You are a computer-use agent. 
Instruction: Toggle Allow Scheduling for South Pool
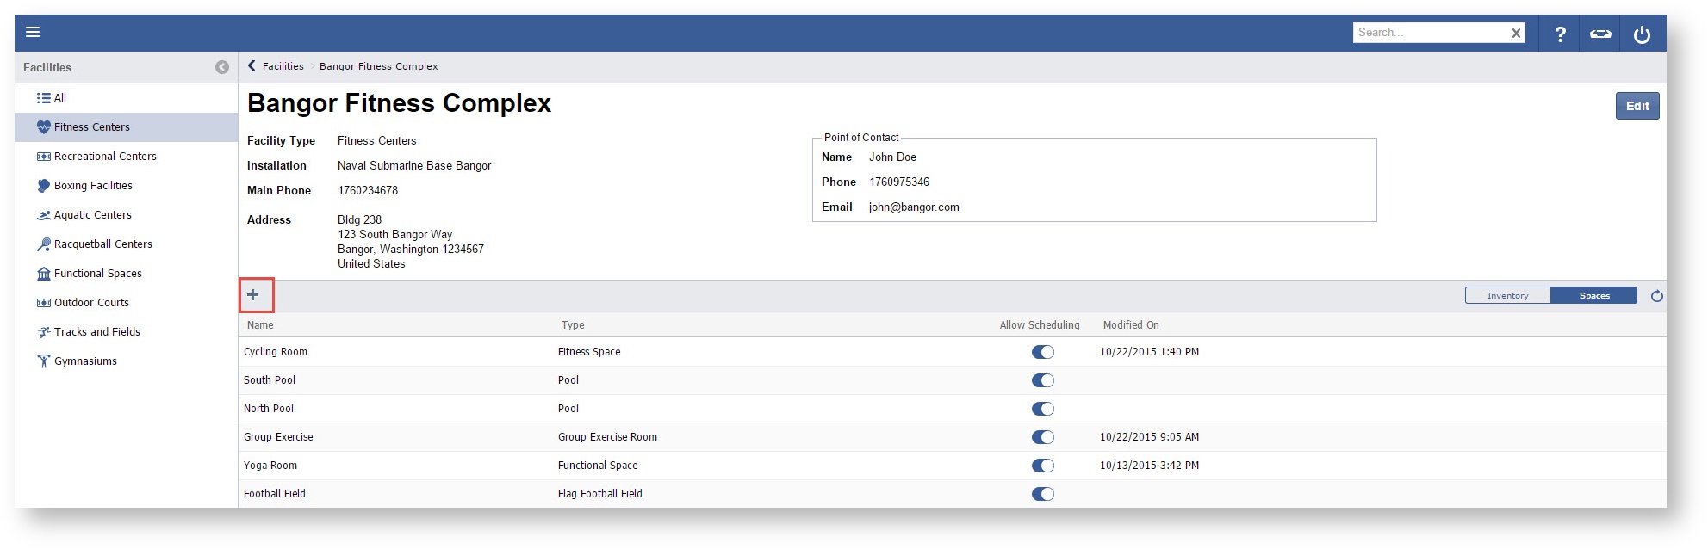tap(1042, 380)
